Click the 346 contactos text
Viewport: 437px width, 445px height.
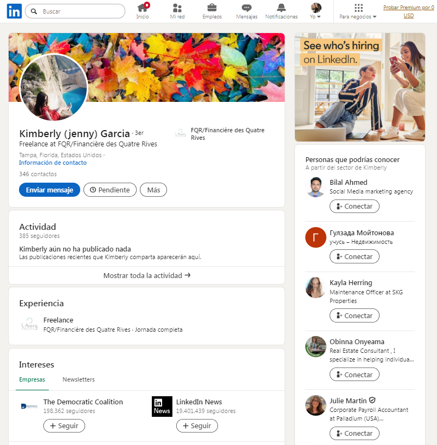coord(38,174)
